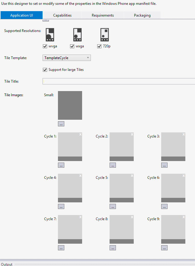Toggle Support for large Tiles checkbox
Viewport: 195px width, 266px height.
(45, 70)
